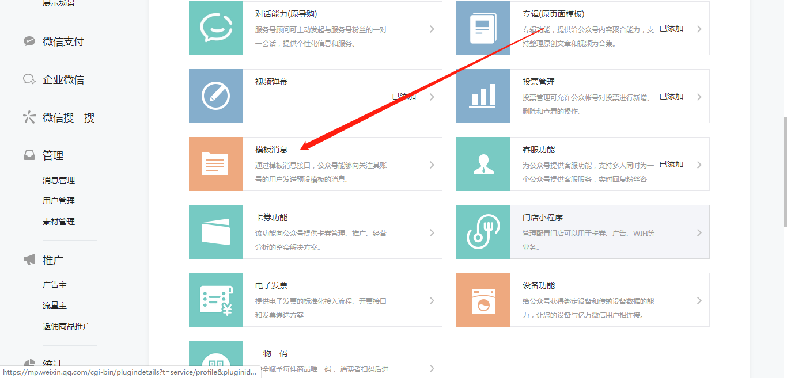Click the chevron on 一物一码 card
Image resolution: width=787 pixels, height=378 pixels.
[432, 368]
